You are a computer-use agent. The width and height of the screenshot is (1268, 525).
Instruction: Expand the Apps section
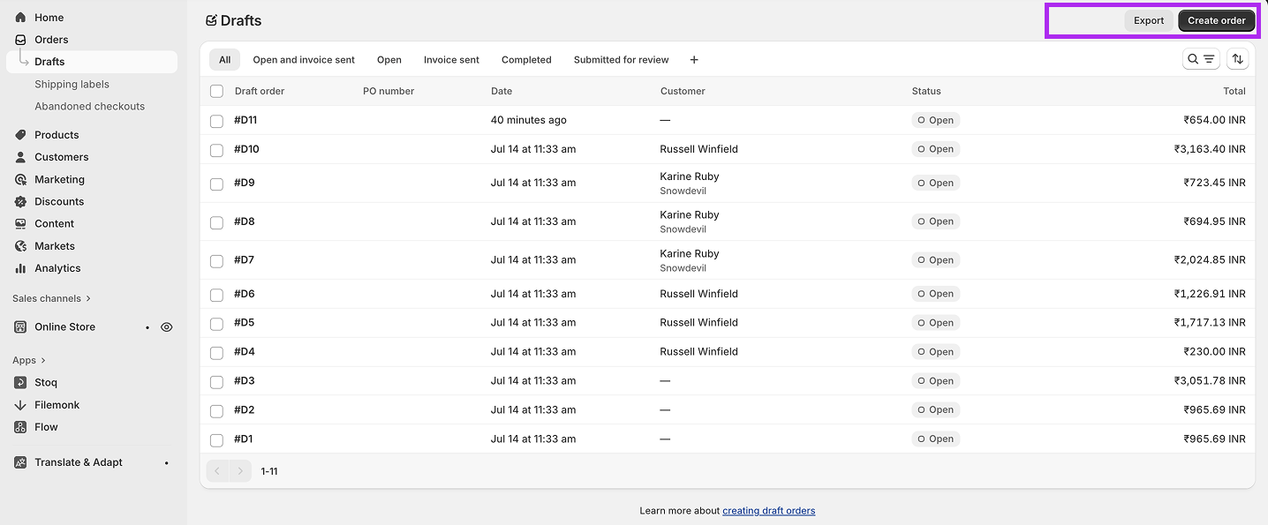[x=28, y=360]
